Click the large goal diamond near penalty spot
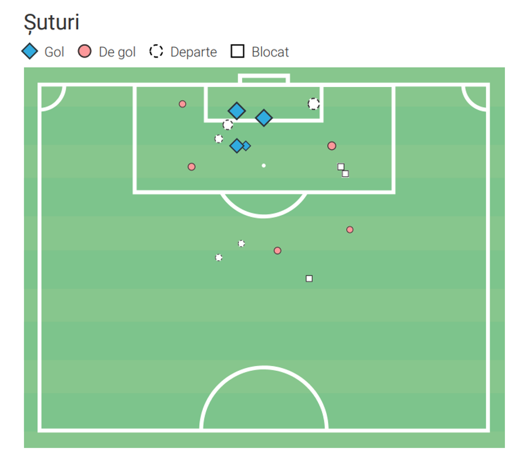The height and width of the screenshot is (459, 529). pyautogui.click(x=237, y=146)
